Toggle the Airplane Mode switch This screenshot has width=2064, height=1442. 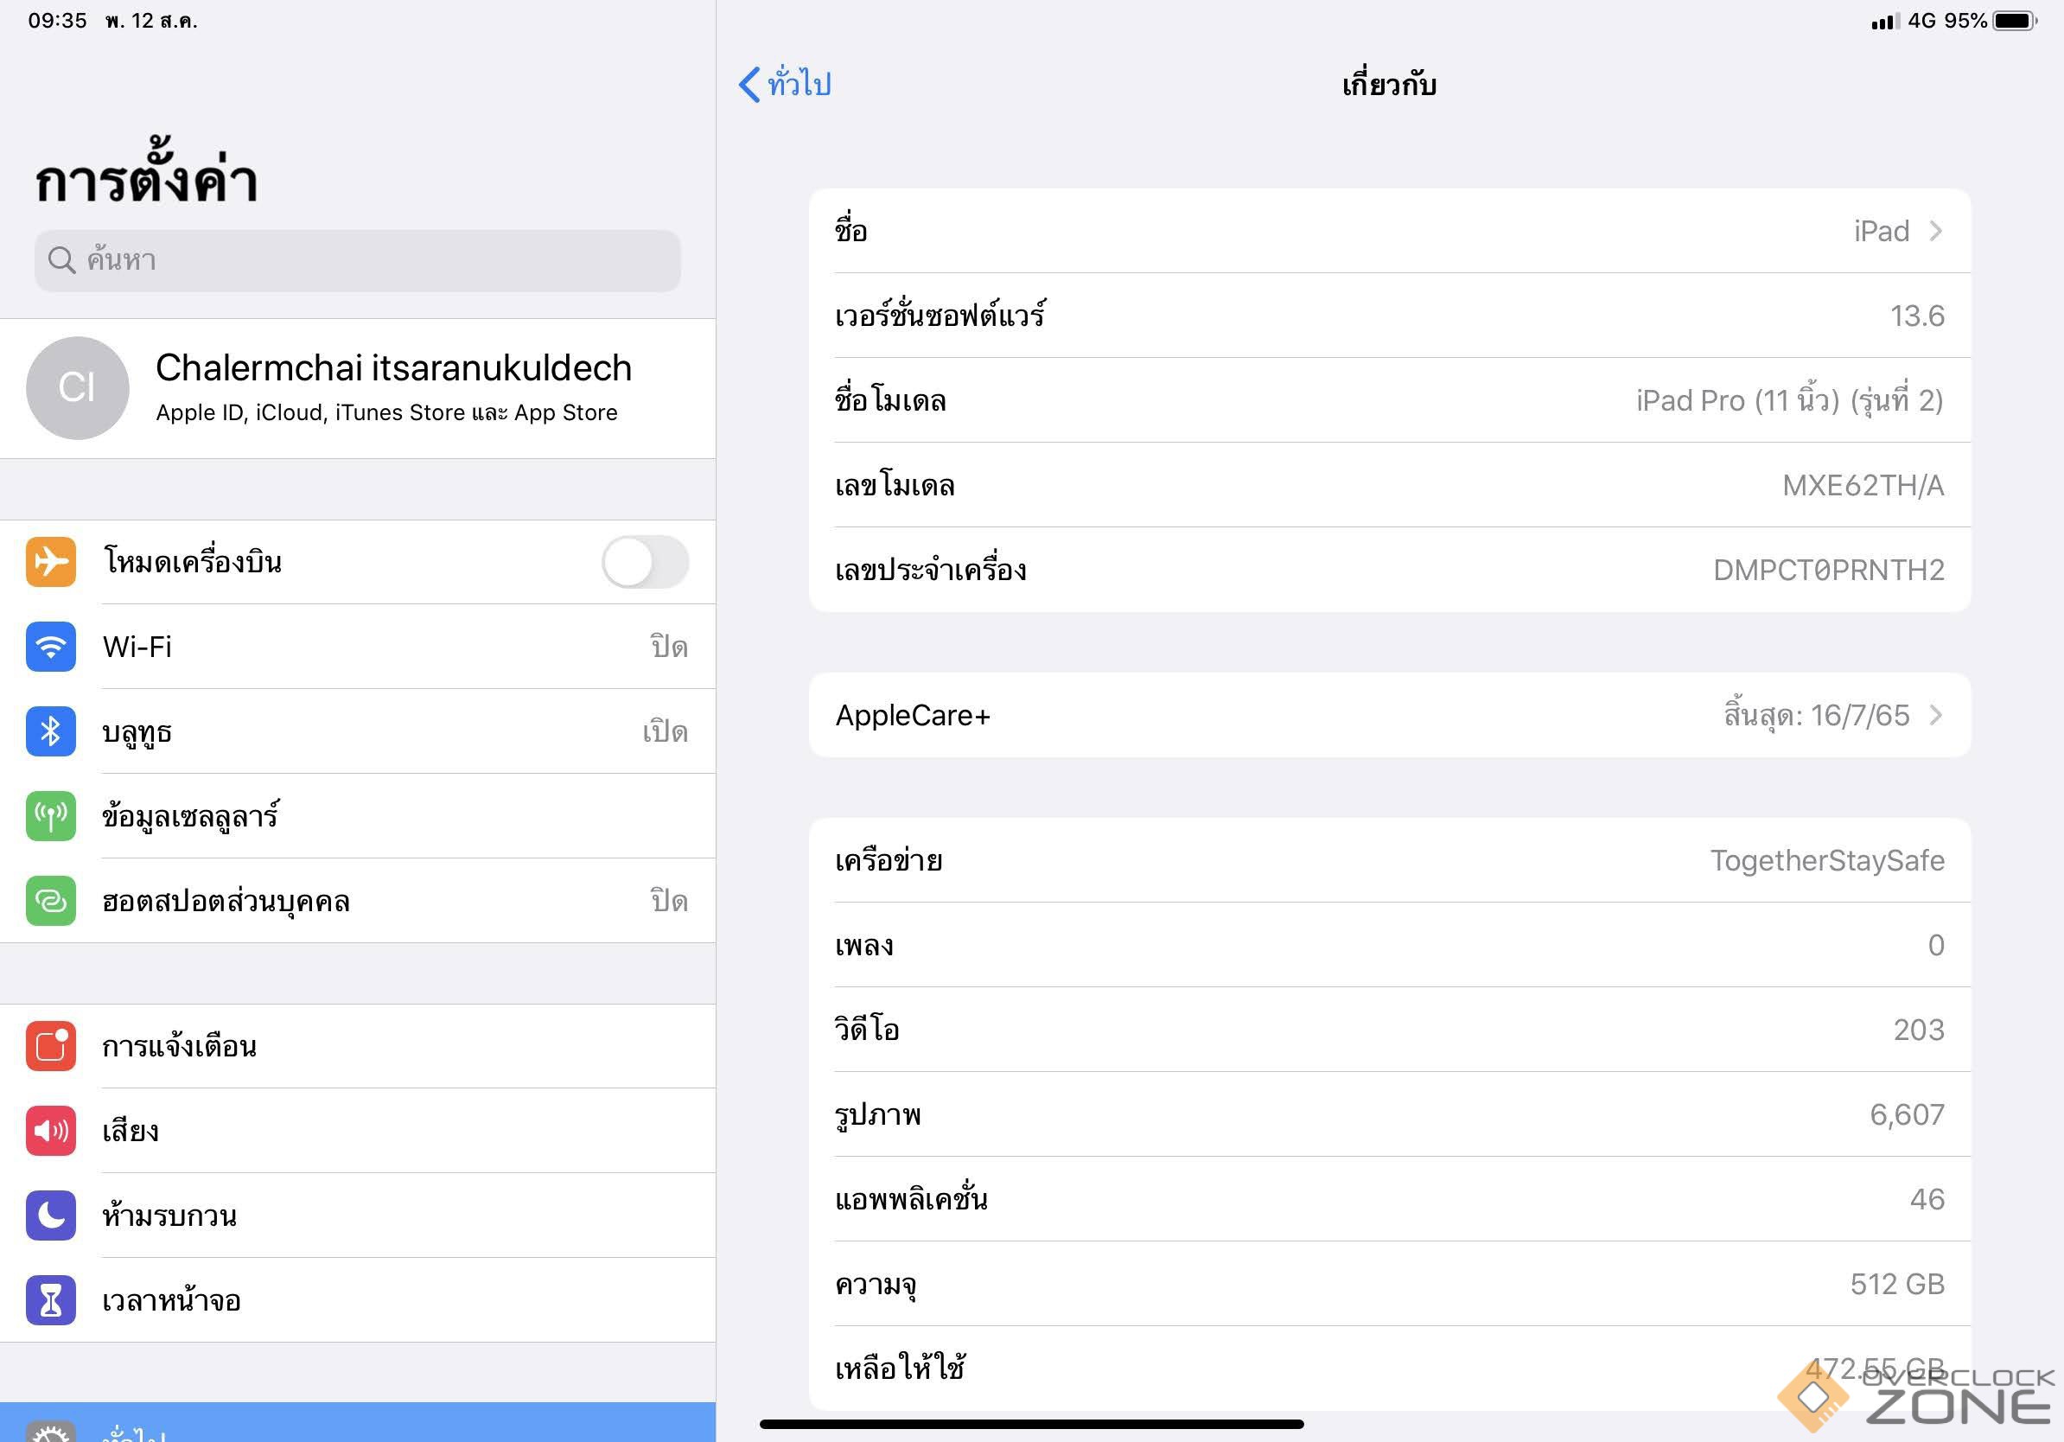click(645, 562)
